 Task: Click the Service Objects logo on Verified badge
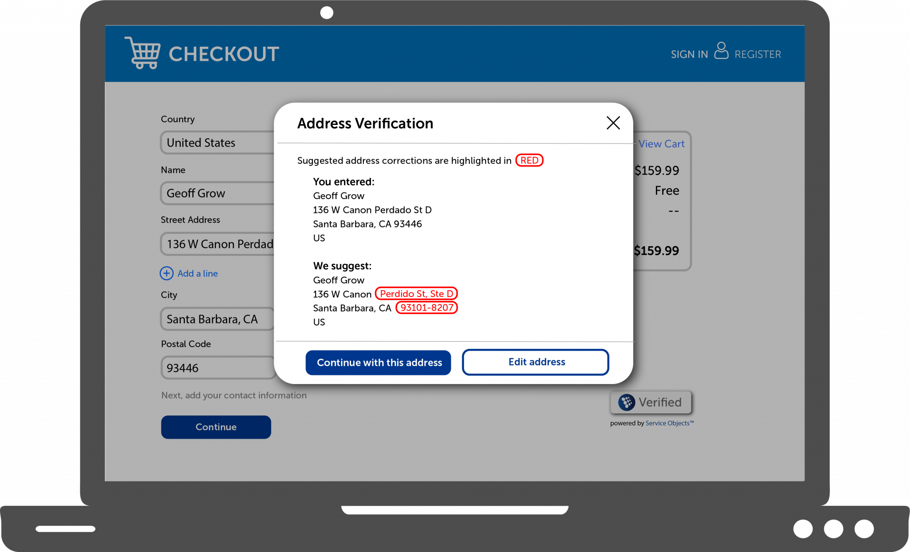pyautogui.click(x=627, y=402)
